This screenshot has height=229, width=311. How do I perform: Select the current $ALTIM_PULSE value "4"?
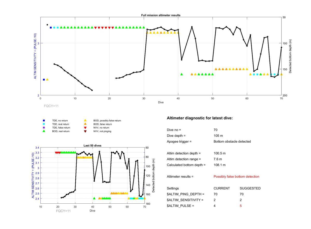(x=215, y=206)
